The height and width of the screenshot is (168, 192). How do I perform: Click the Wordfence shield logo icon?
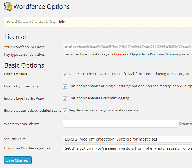(8, 6)
